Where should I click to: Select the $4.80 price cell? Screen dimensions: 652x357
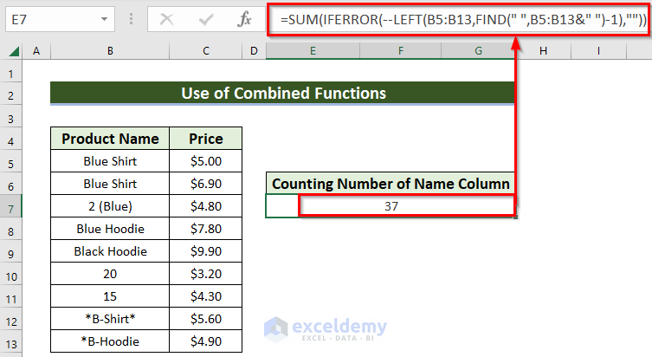(x=206, y=206)
